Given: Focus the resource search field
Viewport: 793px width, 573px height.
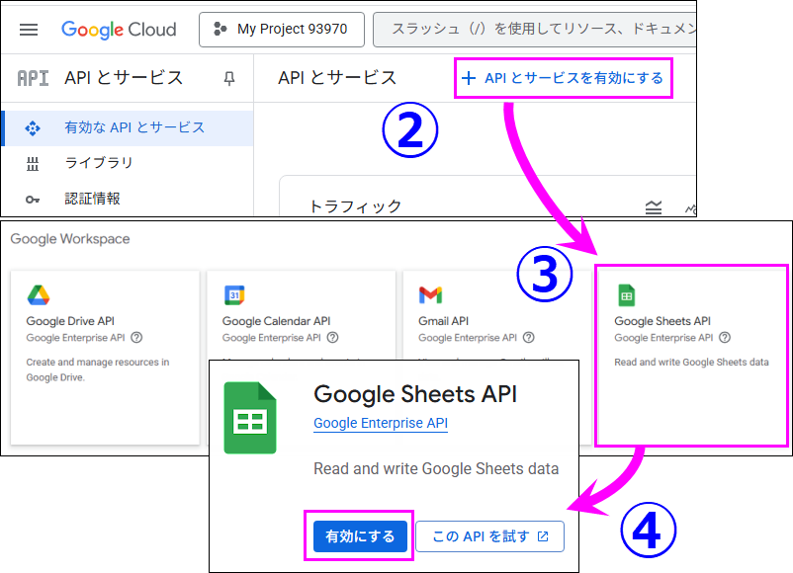Looking at the screenshot, I should click(535, 30).
